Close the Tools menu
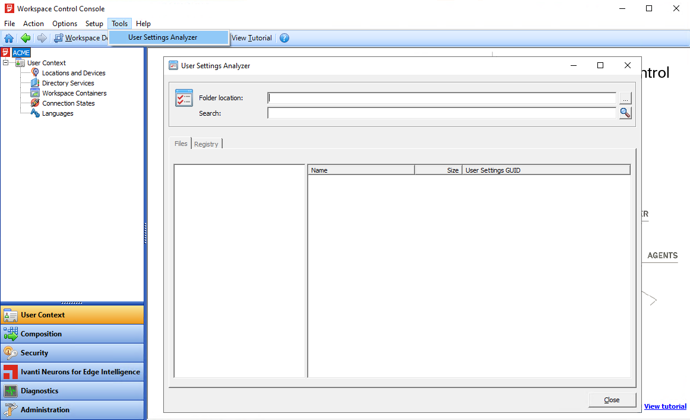The height and width of the screenshot is (420, 690). [x=120, y=24]
